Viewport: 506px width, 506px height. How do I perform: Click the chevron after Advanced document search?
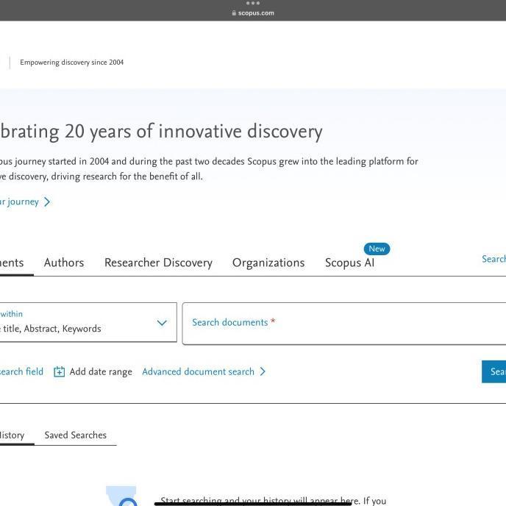point(263,371)
